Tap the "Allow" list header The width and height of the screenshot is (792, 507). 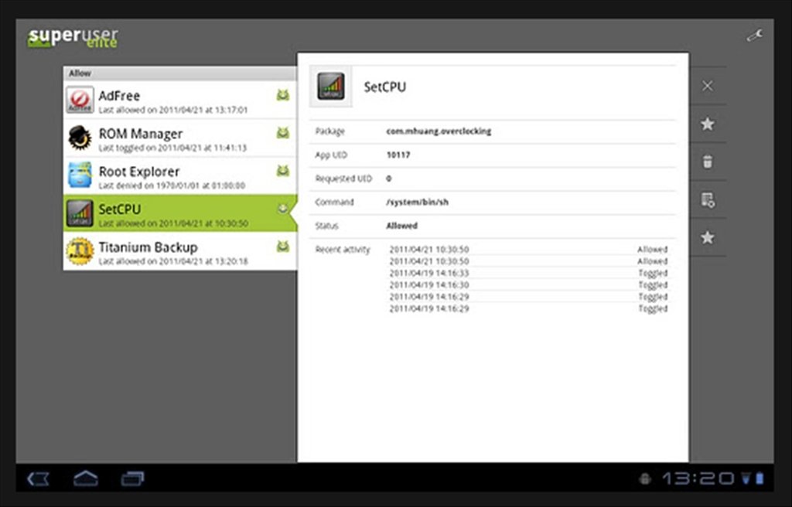[x=179, y=73]
